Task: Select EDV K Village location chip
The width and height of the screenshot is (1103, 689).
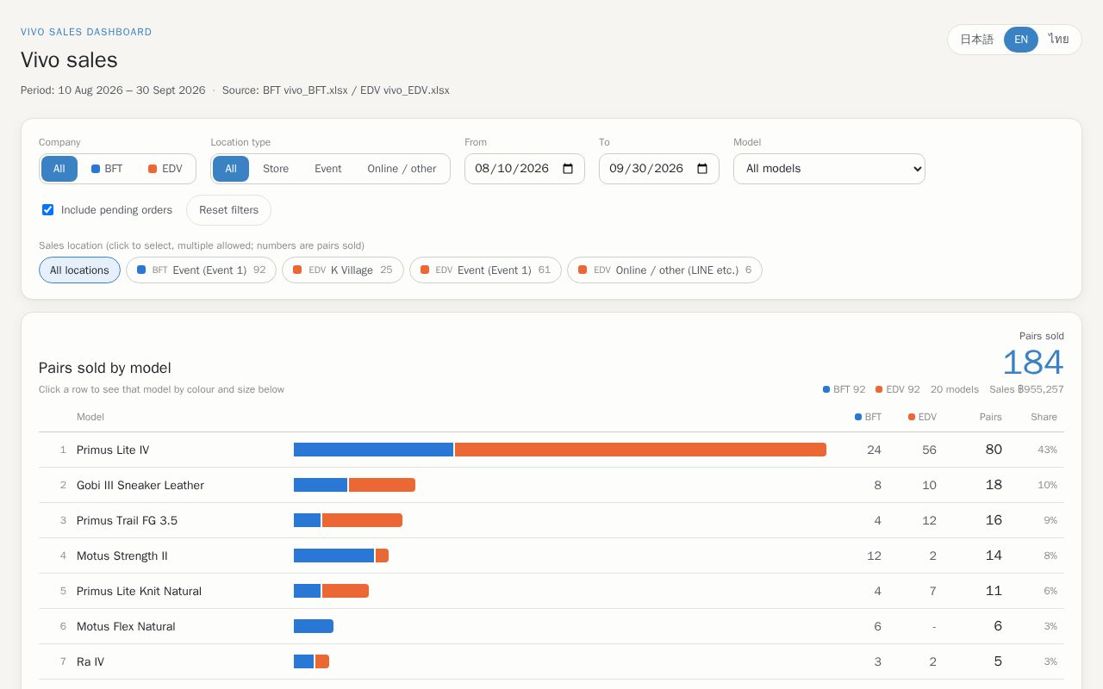Action: [342, 270]
